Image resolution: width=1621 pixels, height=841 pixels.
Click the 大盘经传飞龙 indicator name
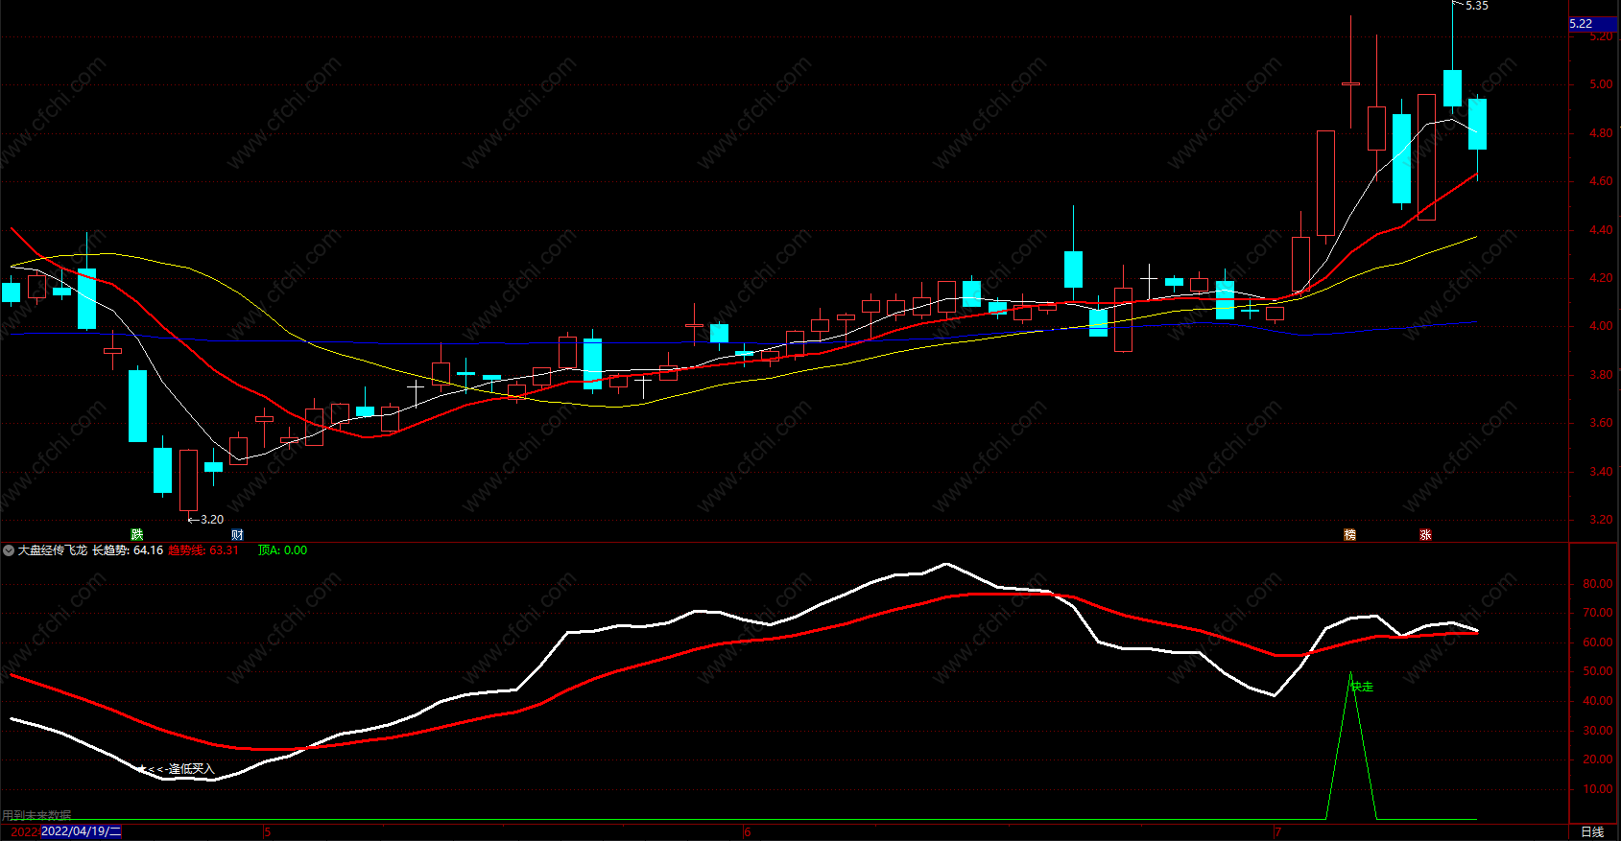[x=53, y=550]
